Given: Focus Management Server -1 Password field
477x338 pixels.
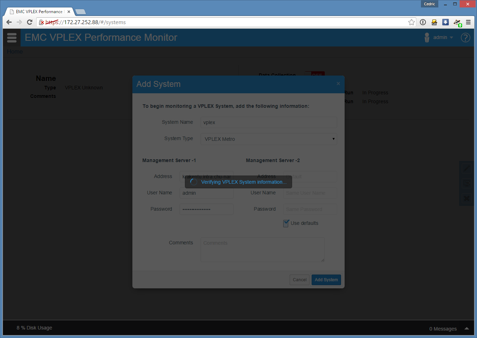Looking at the screenshot, I should tap(206, 209).
